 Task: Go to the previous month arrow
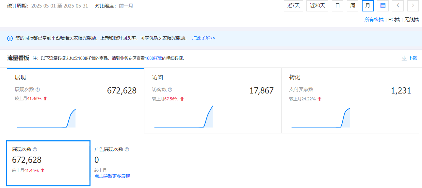(x=398, y=6)
